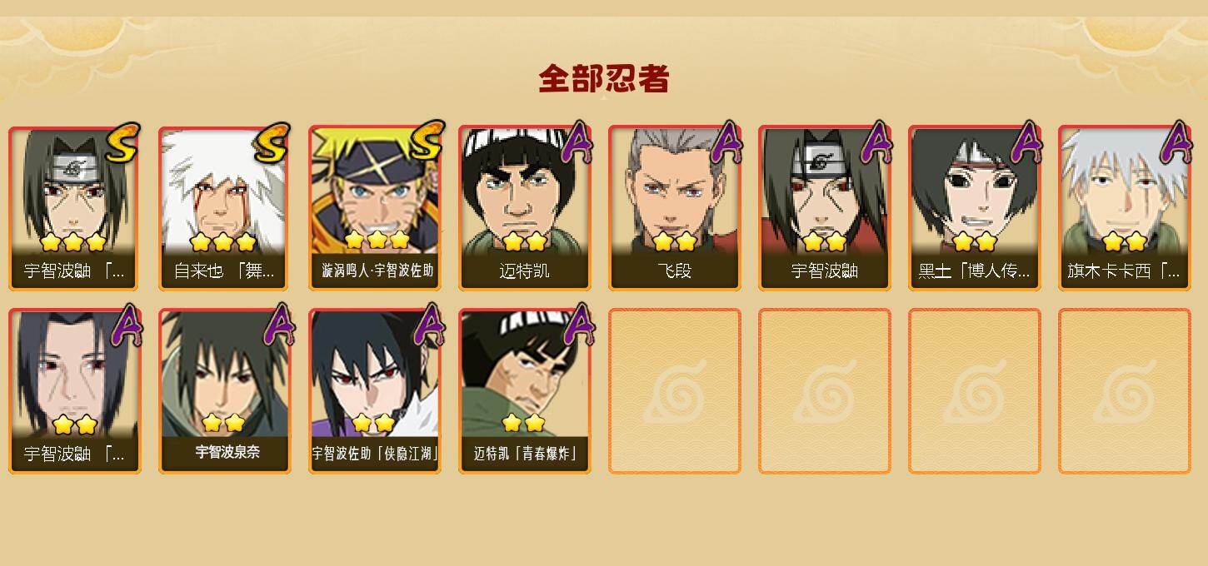This screenshot has width=1208, height=566.
Task: Click the S rank badge on 自来也 card
Action: (272, 142)
